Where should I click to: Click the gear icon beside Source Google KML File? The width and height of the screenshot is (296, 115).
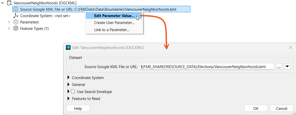(16, 9)
